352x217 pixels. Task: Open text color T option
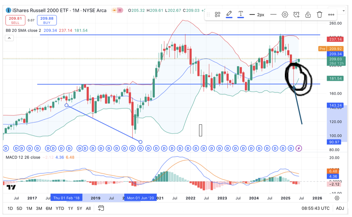(x=241, y=14)
